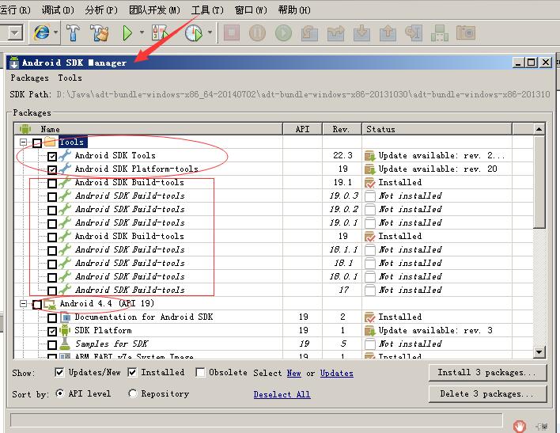Sort by the Status column header
This screenshot has width=560, height=433.
click(437, 129)
